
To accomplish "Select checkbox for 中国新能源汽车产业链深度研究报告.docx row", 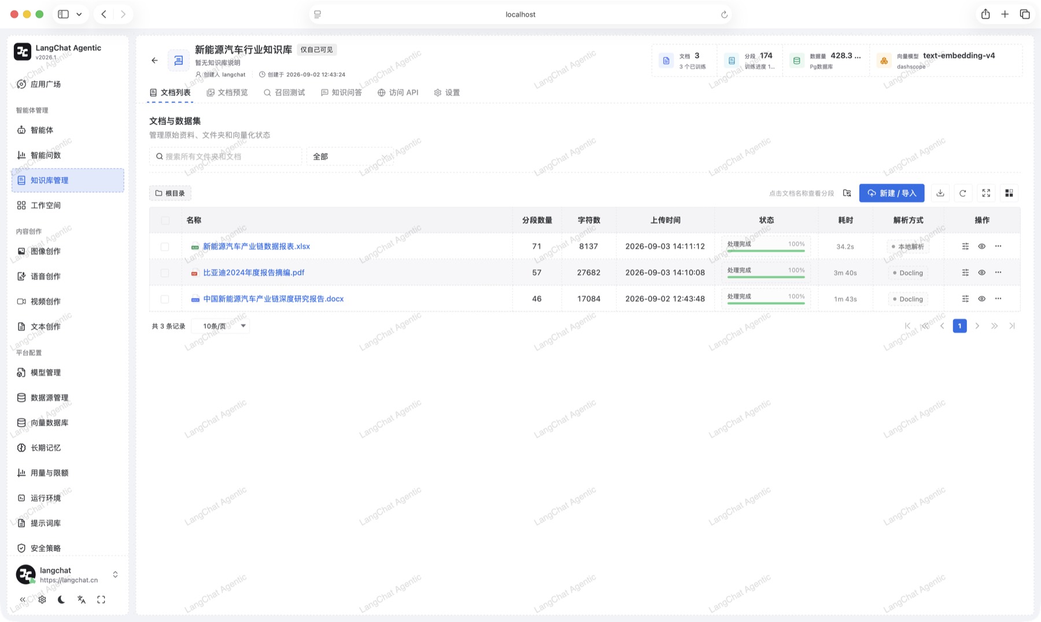I will tap(165, 299).
